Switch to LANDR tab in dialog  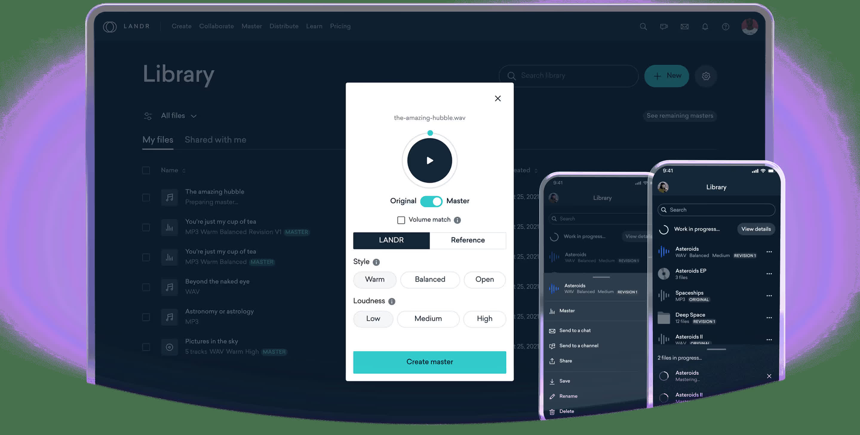(391, 240)
